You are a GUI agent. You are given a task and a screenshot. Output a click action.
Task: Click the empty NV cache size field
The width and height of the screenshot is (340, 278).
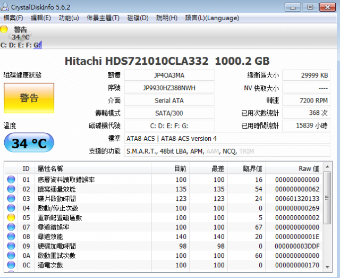(x=307, y=88)
